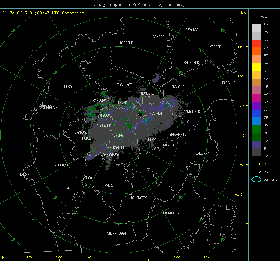Viewport: 280px width, 261px height.
Task: Click the LINGASUR city label
Action: 177,87
